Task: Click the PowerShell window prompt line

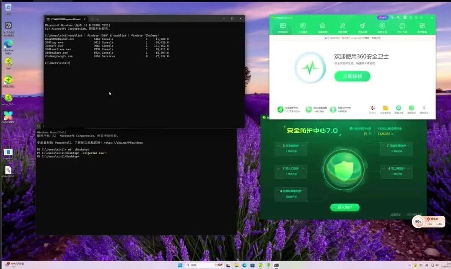Action: pyautogui.click(x=58, y=157)
